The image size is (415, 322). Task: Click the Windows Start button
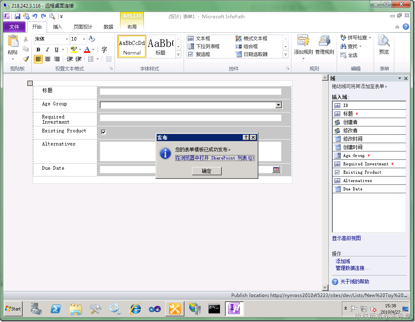[13, 308]
